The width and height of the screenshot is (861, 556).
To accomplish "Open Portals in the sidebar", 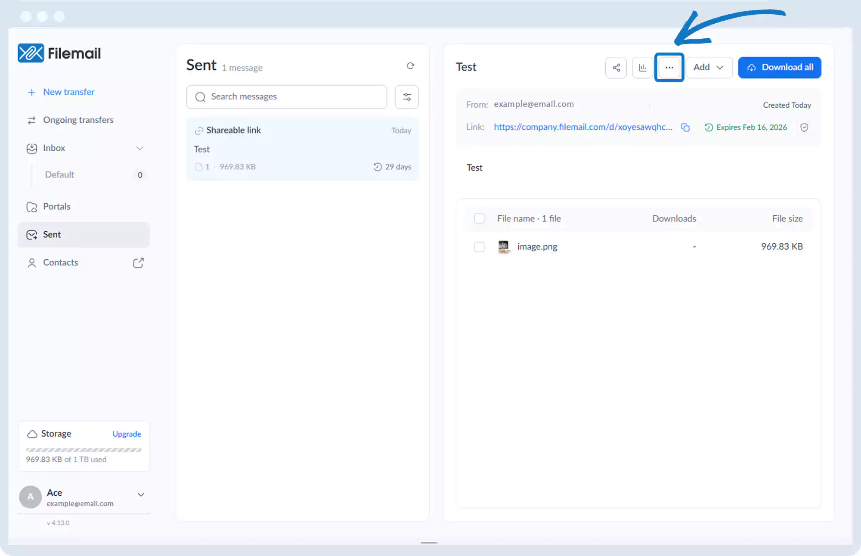I will [x=57, y=207].
